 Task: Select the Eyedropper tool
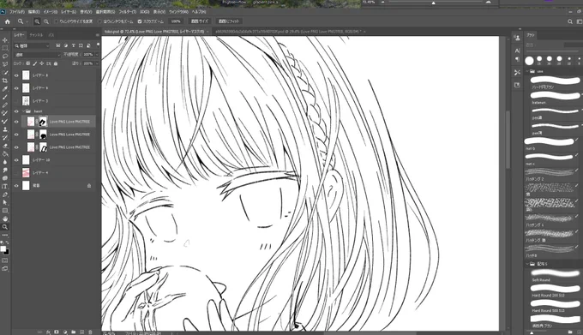[x=5, y=89]
